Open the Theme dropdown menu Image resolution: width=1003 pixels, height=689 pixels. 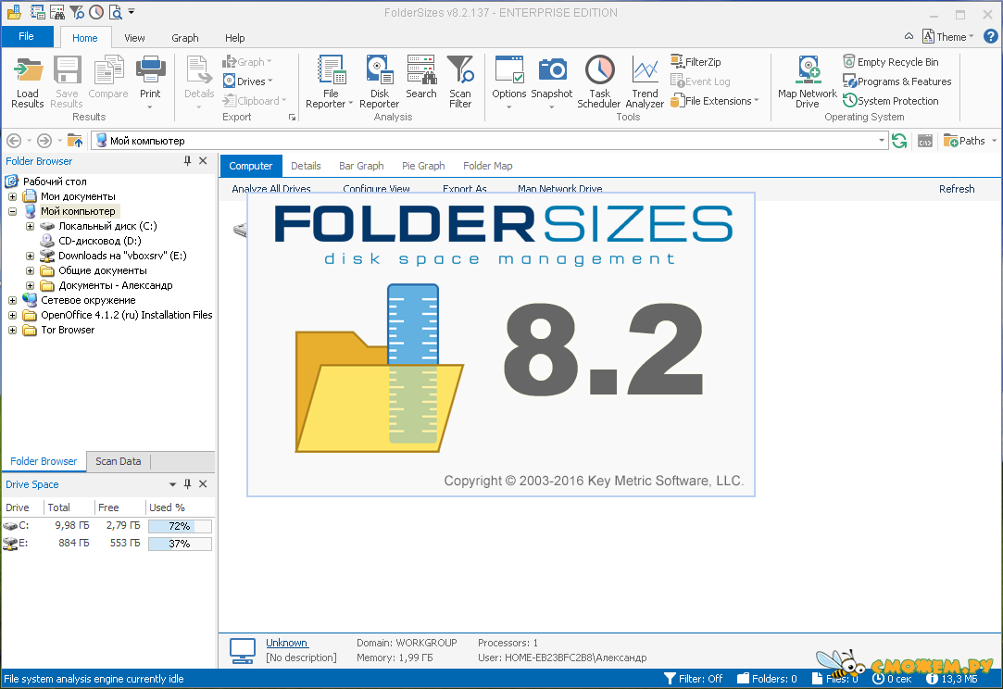(949, 37)
